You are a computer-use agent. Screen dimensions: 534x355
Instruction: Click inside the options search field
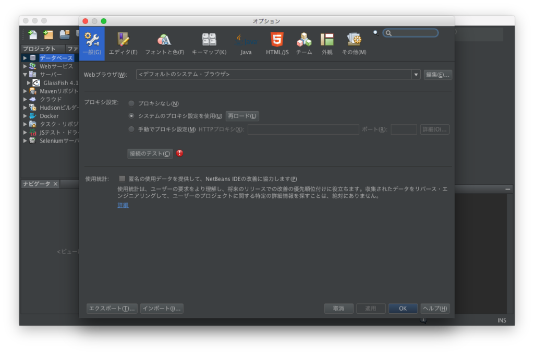(410, 32)
